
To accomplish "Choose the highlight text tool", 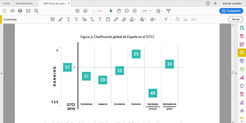I will [60, 19].
